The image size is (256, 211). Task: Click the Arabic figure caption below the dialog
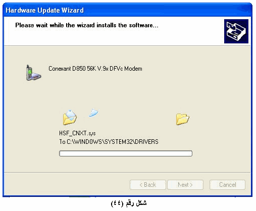129,203
